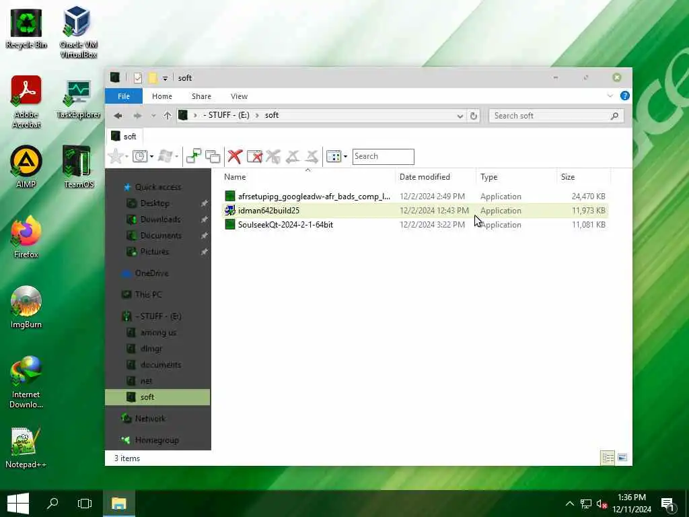Expand the ribbon with the chevron
Screen dimensions: 689x517
(x=610, y=96)
